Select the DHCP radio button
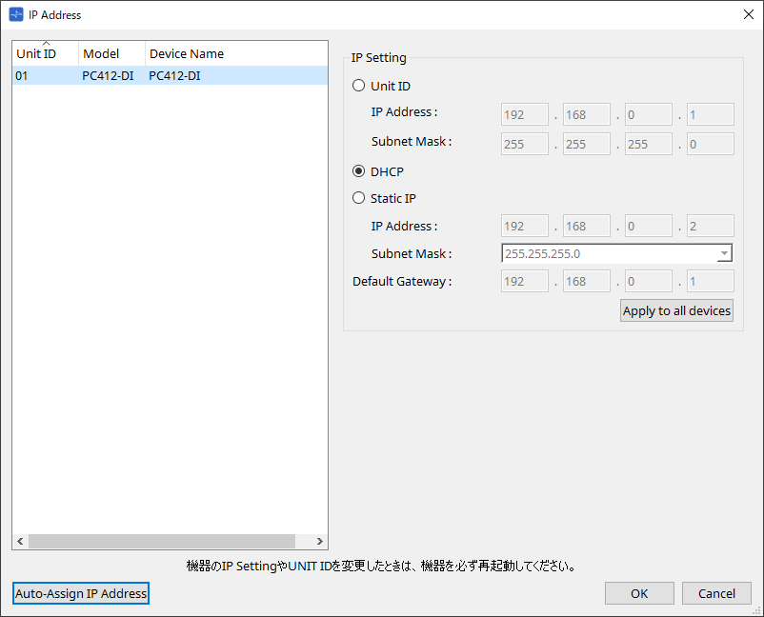Viewport: 764px width, 617px height. click(358, 171)
